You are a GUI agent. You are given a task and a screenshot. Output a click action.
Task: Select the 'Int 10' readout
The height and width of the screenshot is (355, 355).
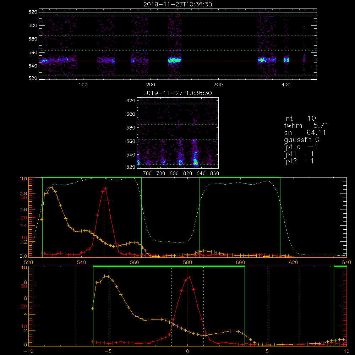tap(300, 118)
